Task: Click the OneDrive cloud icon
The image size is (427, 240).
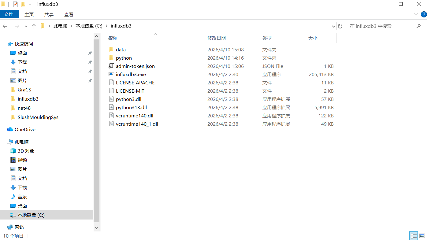Action: (x=10, y=129)
